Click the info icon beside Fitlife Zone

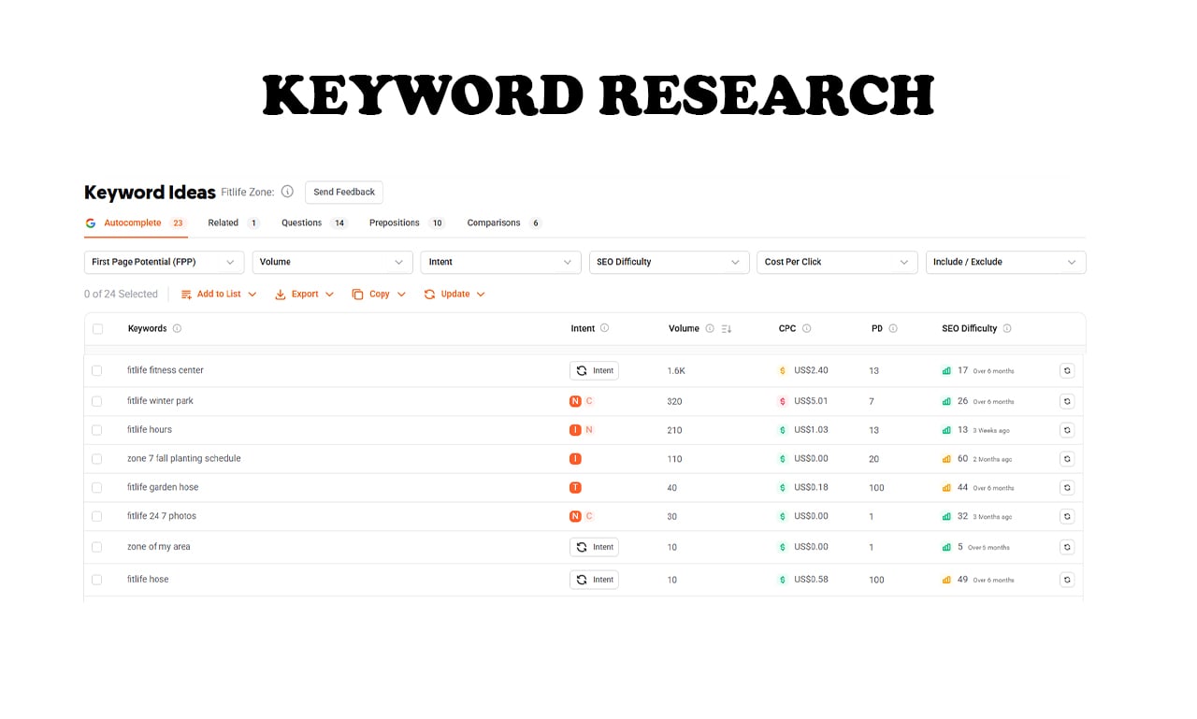coord(287,192)
